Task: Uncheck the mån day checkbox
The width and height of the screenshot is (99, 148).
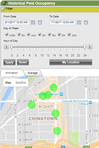Action: pos(7,34)
